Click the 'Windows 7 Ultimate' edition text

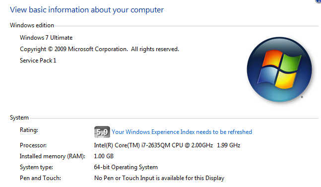pyautogui.click(x=46, y=38)
